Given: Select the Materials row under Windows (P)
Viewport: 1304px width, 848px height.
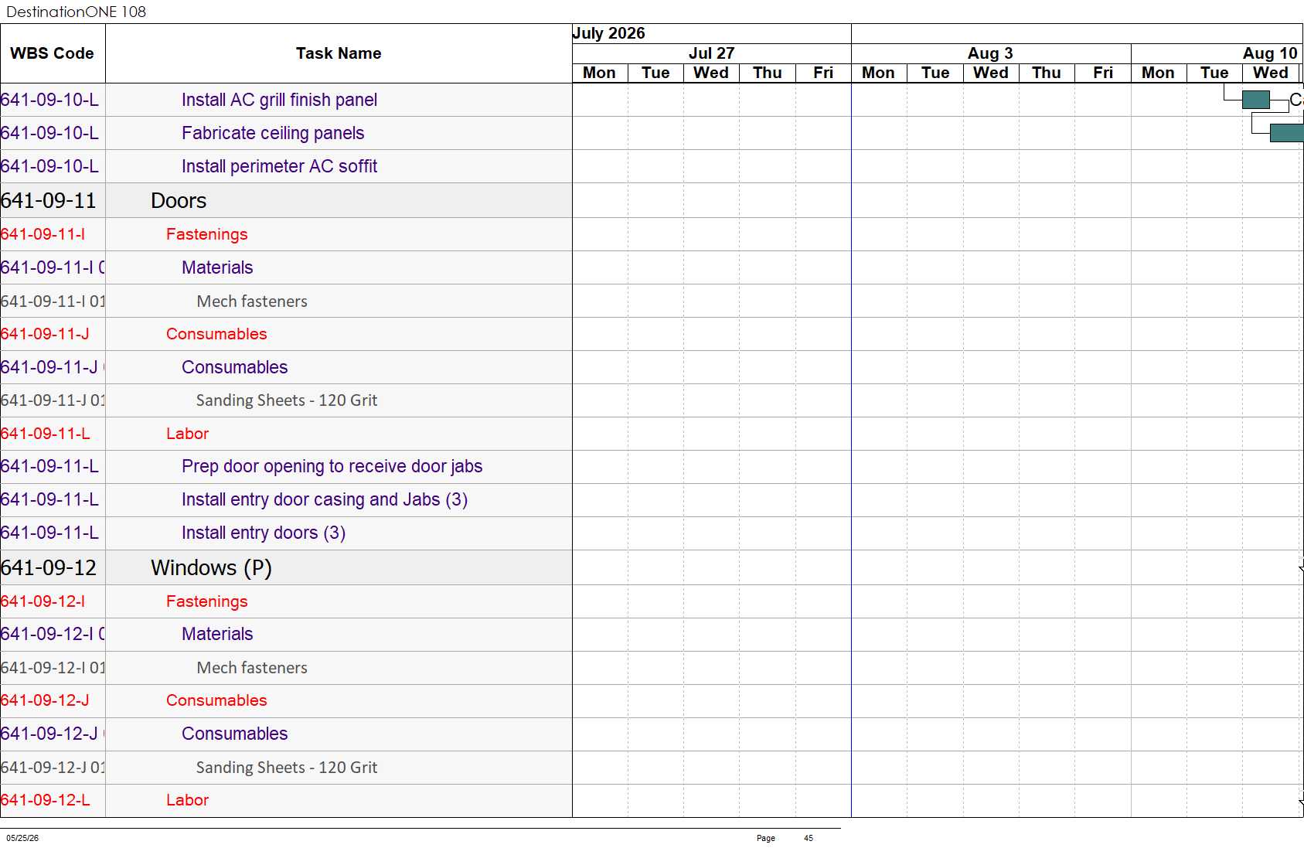Looking at the screenshot, I should pos(217,634).
